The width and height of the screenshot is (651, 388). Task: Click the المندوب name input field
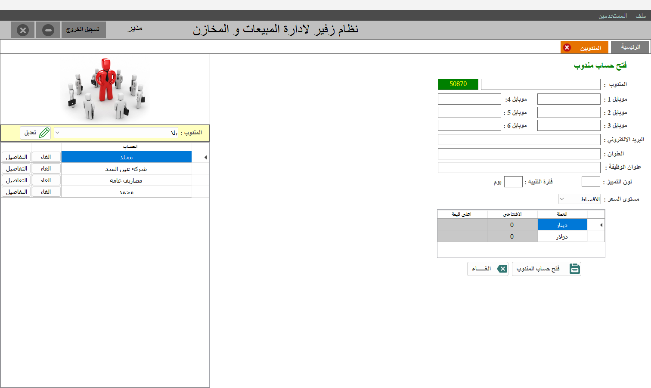[540, 84]
